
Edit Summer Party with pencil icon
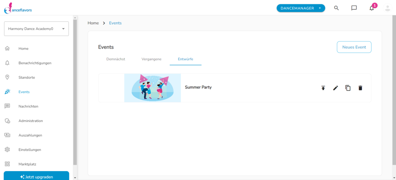point(335,88)
